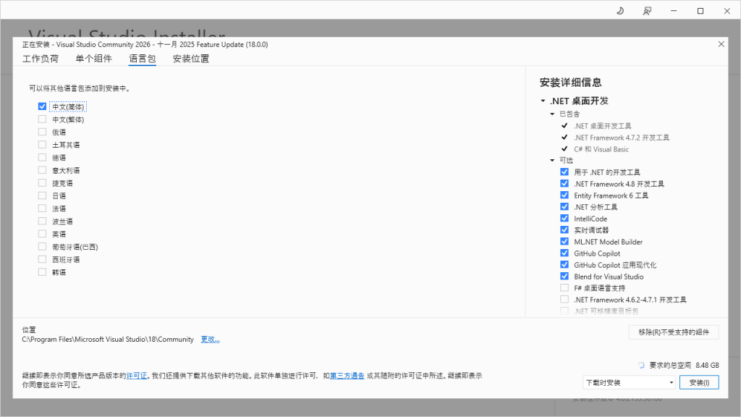741x417 pixels.
Task: Check the 中文(繁体) language pack
Action: click(x=43, y=119)
